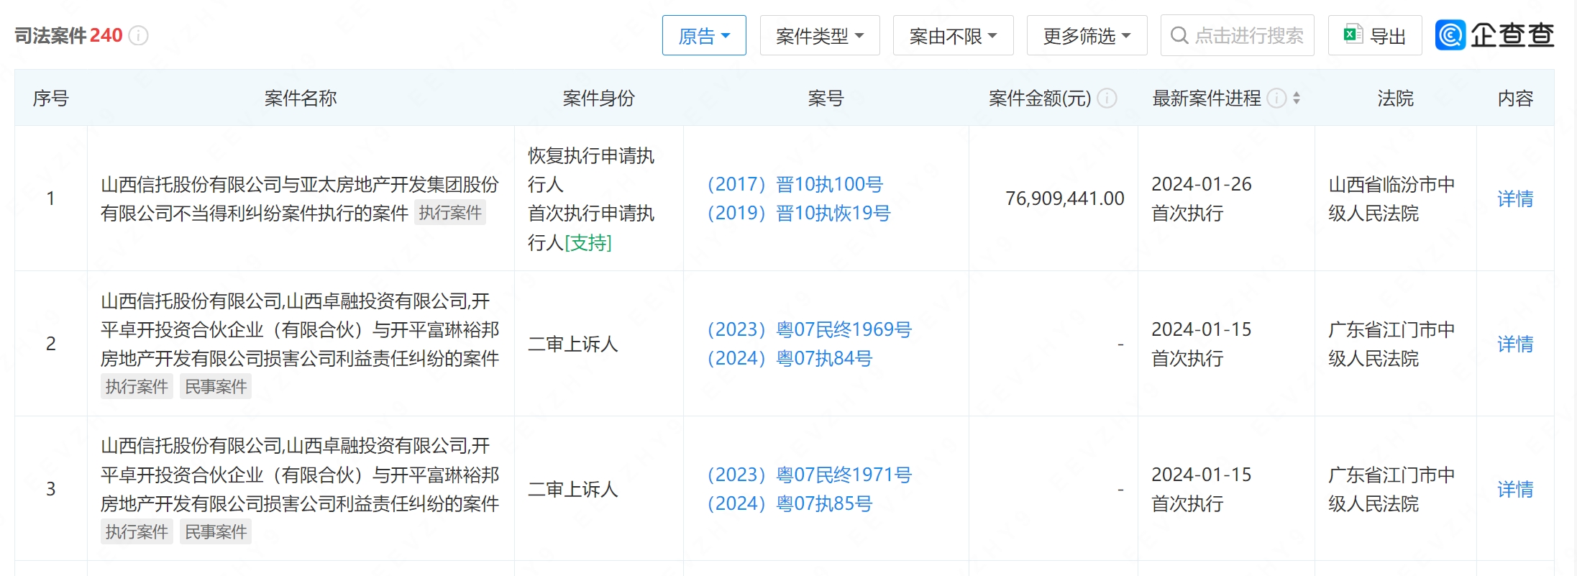Open case link (2023)粤07民终1969号
Viewport: 1577px width, 576px height.
tap(809, 329)
